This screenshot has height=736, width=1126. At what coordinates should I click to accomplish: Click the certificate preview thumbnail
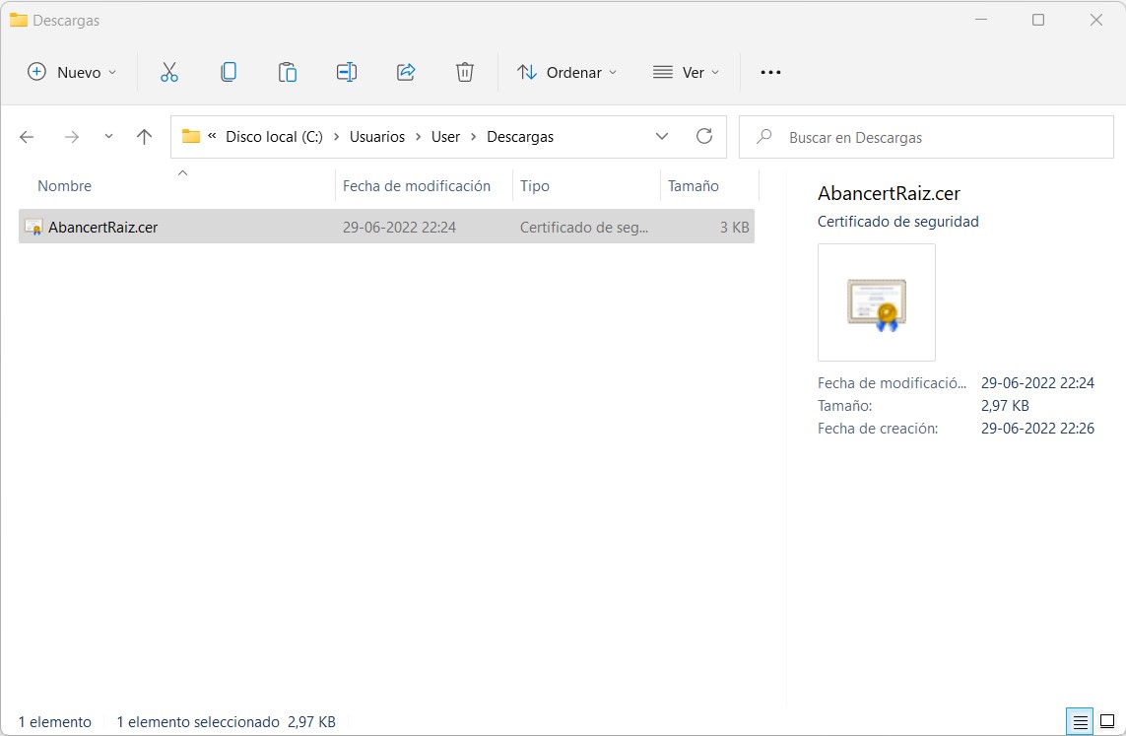(876, 302)
